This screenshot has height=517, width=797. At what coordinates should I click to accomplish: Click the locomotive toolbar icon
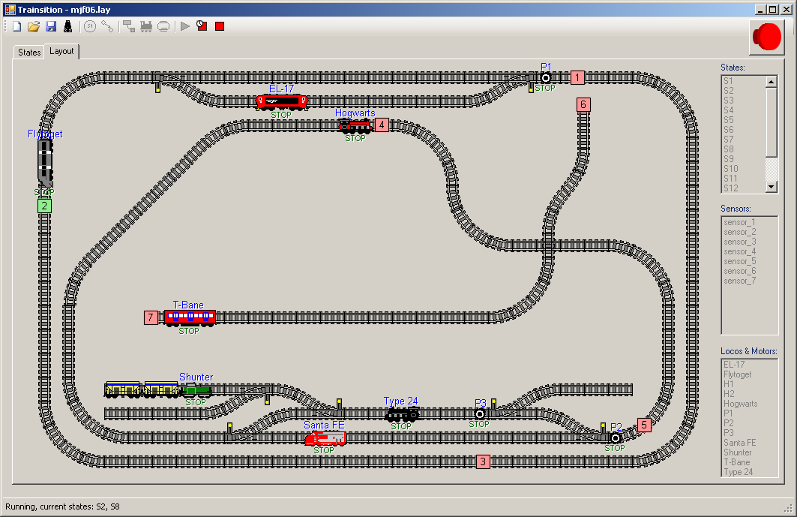147,26
